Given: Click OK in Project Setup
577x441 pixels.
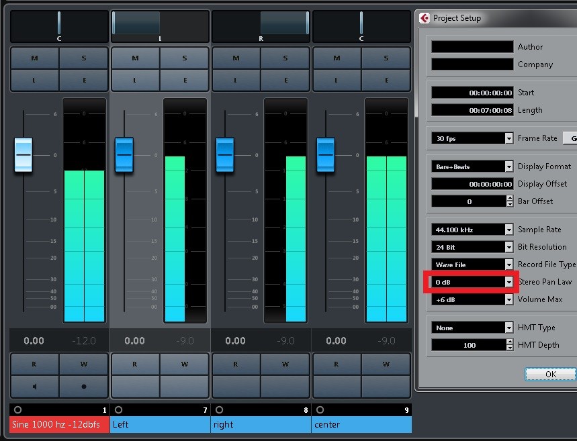Looking at the screenshot, I should click(551, 374).
